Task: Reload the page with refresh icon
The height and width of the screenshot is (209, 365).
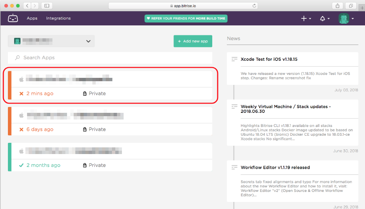Action: [x=254, y=5]
